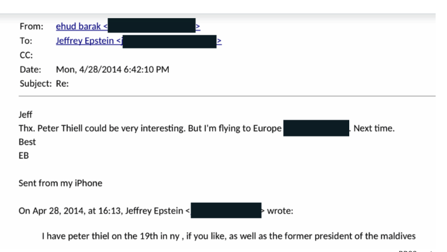Click the date Mon, 4/28/2014 6:42:10 PM

point(113,69)
